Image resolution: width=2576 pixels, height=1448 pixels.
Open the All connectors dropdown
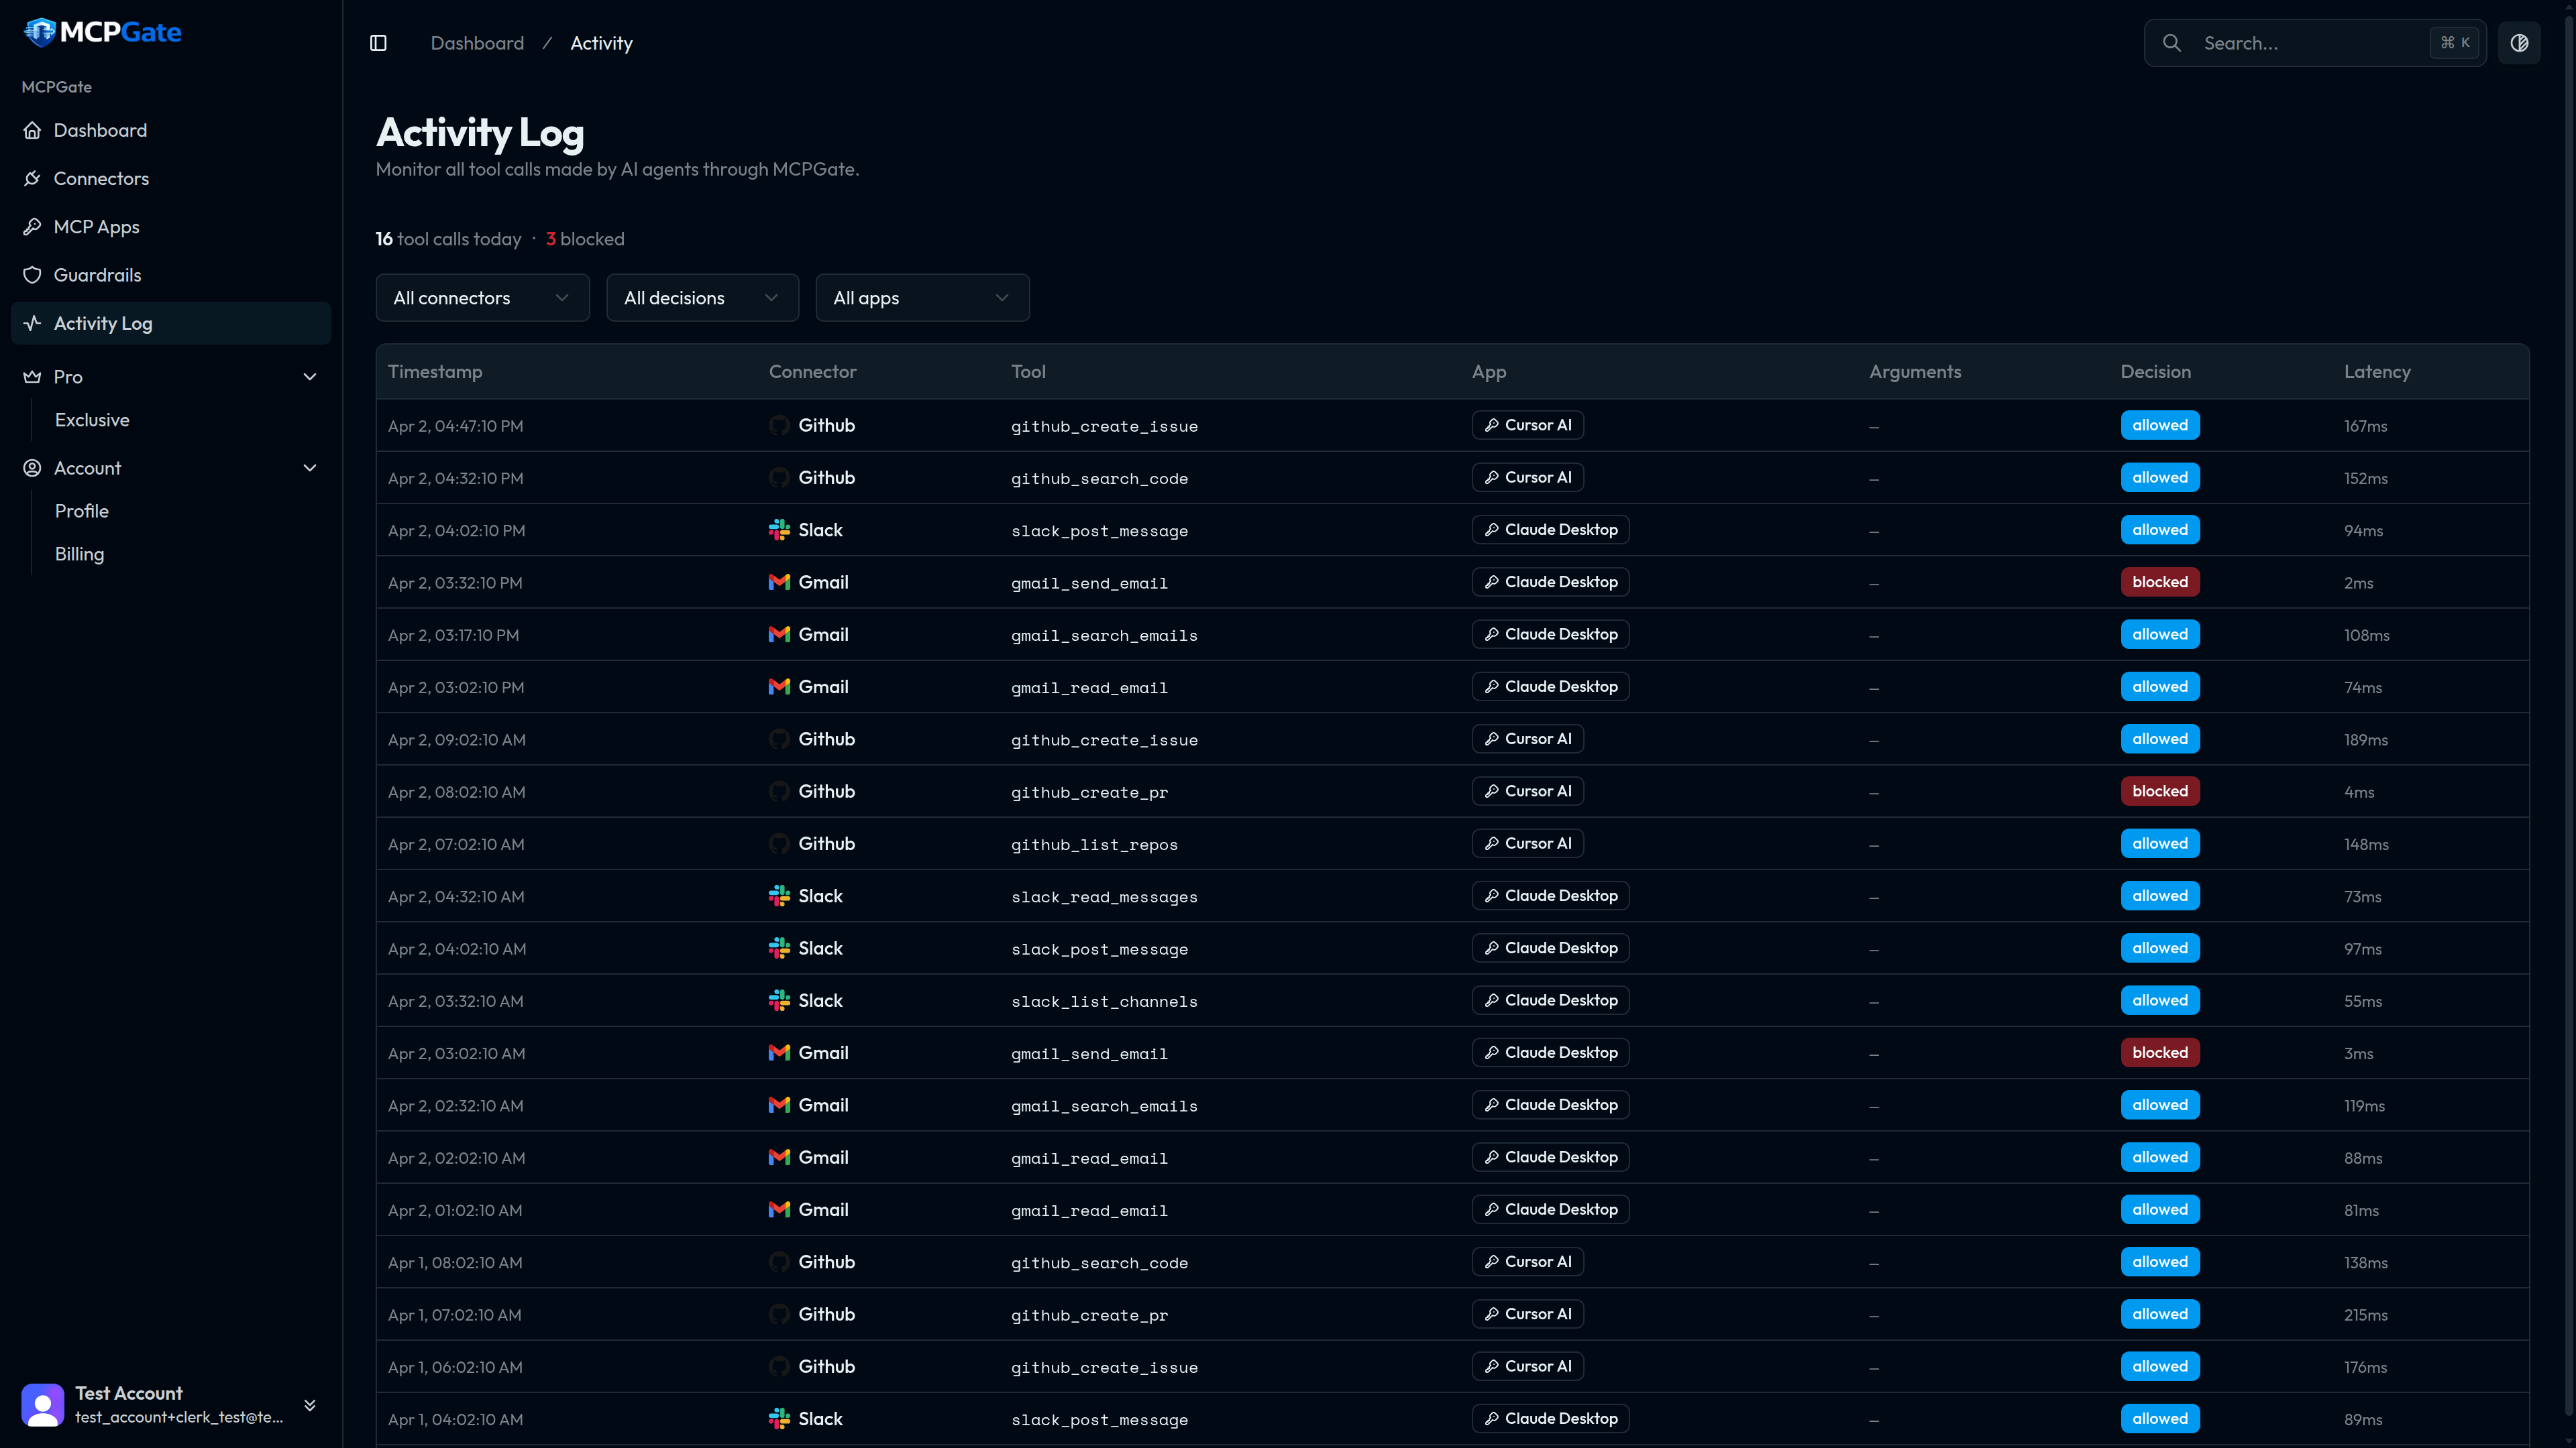pos(481,297)
